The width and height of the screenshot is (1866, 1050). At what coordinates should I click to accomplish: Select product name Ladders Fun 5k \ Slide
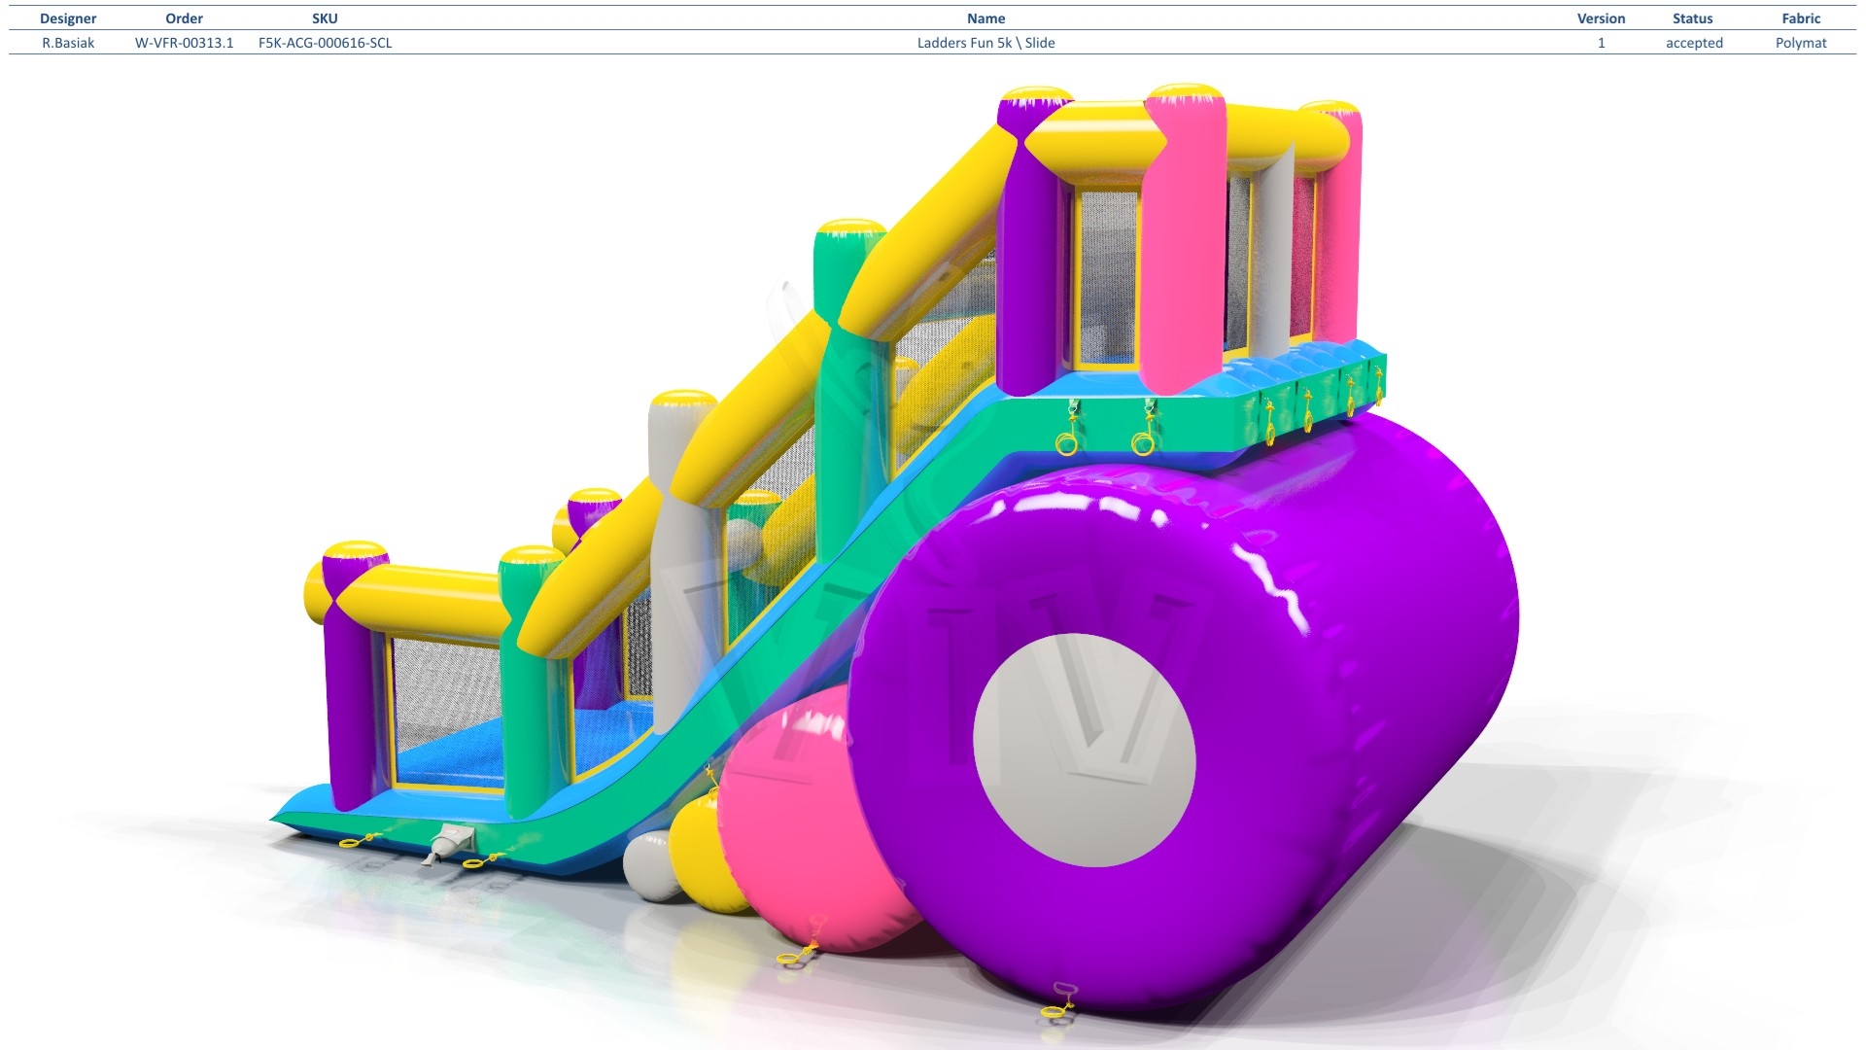(985, 43)
